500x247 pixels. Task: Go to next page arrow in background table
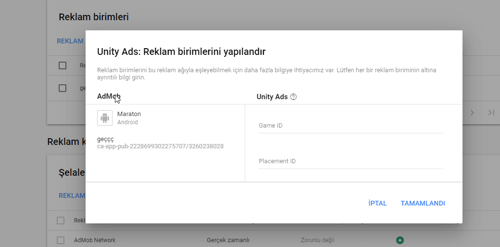[472, 113]
